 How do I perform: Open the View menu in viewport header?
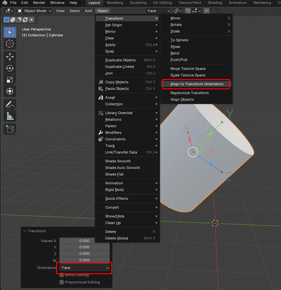pyautogui.click(x=60, y=11)
